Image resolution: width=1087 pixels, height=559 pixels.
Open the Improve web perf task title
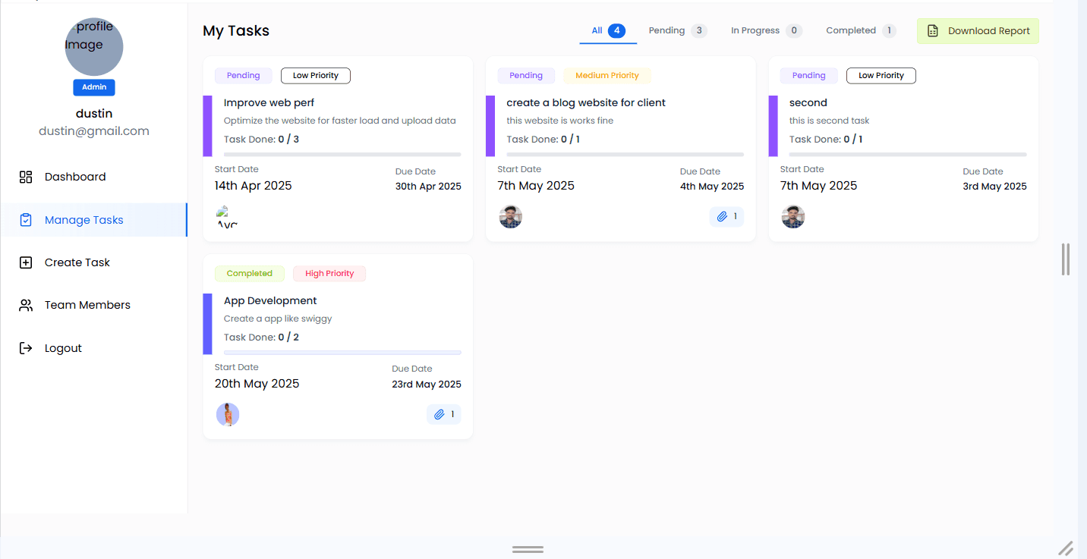tap(269, 102)
